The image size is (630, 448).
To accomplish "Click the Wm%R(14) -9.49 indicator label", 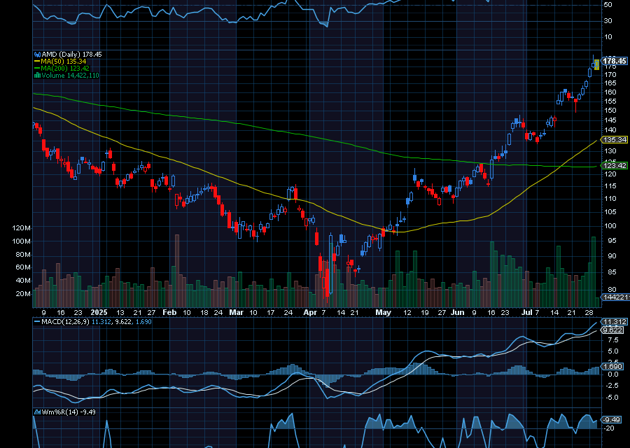I will (x=69, y=412).
